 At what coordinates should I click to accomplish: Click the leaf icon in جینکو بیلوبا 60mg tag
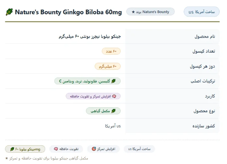click(12, 149)
